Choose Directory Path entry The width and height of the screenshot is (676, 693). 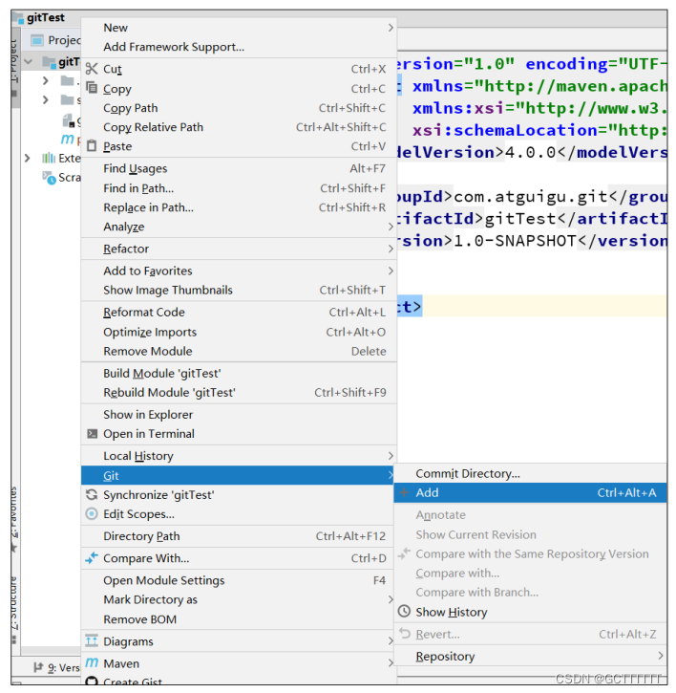[238, 535]
